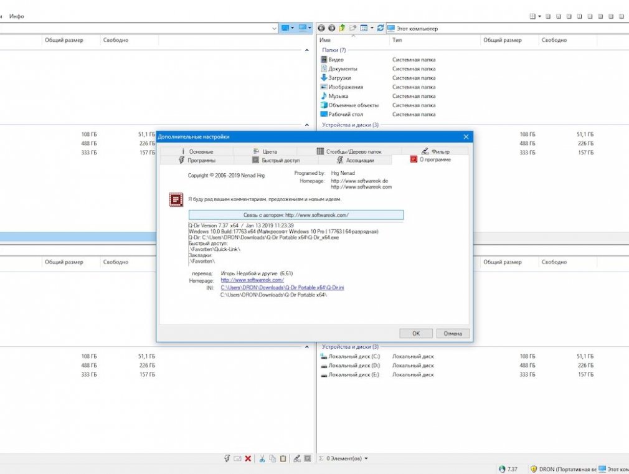Viewport: 629px width, 474px height.
Task: Click the Отмена button
Action: (x=453, y=333)
